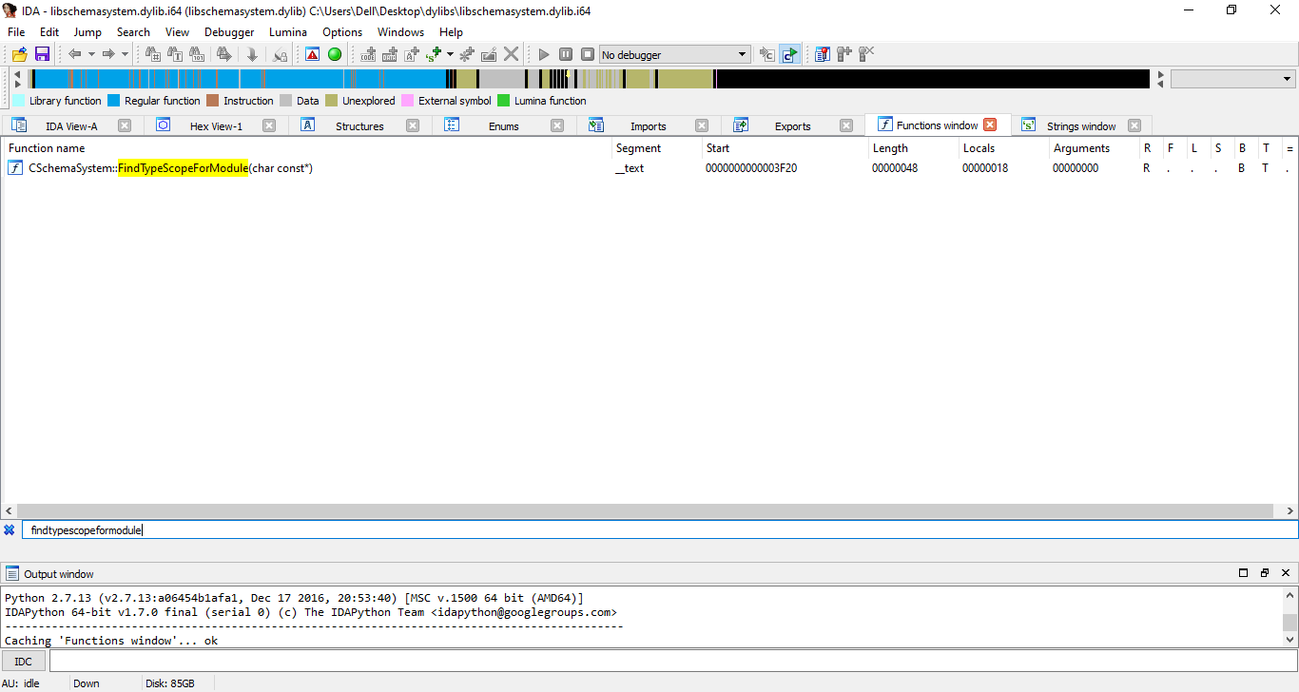The image size is (1299, 692).
Task: Click the delete watch X icon
Action: pyautogui.click(x=866, y=54)
